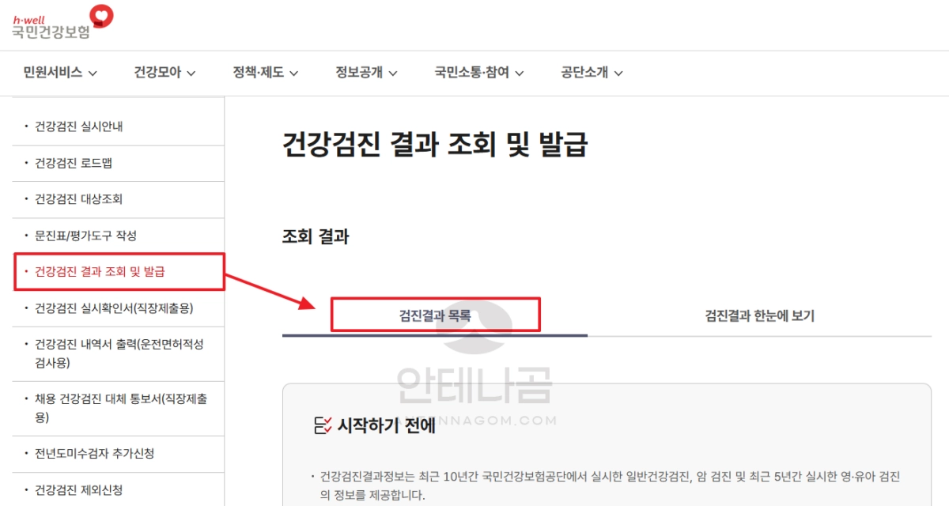Open the 국민소통·참여 menu

[478, 73]
